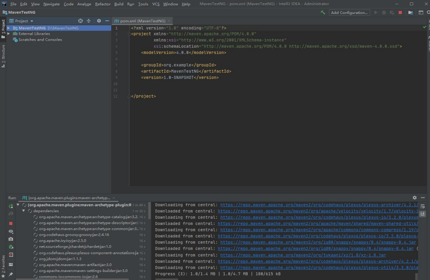Image resolution: width=430 pixels, height=280 pixels.
Task: Expand the MavenTestNG project folder
Action: [8, 28]
